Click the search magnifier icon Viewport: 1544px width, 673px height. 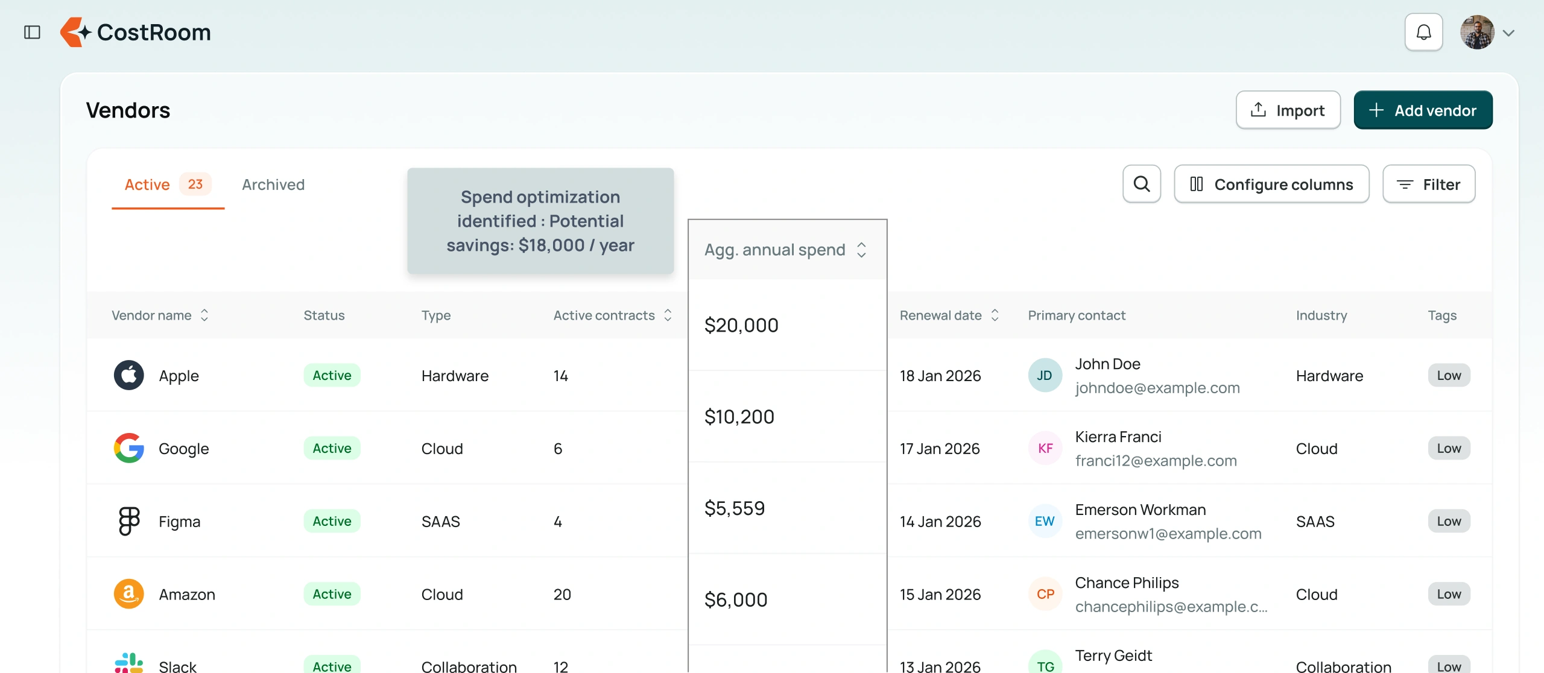pos(1141,184)
